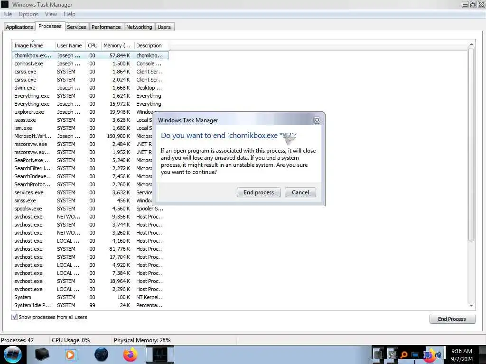This screenshot has height=364, width=486.
Task: Open the black box application in taskbar
Action: click(x=42, y=355)
